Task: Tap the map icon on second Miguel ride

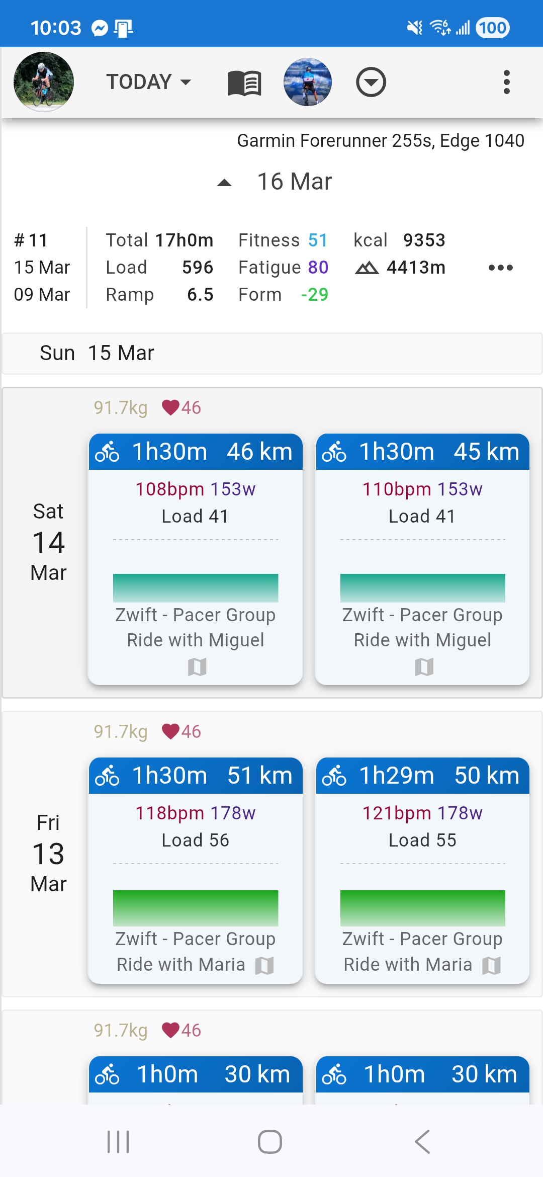Action: pyautogui.click(x=424, y=667)
